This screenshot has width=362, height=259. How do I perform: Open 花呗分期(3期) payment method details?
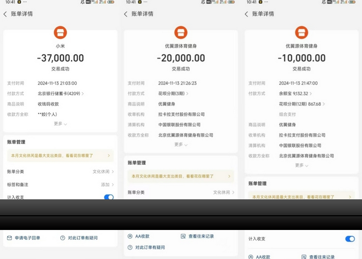point(173,94)
